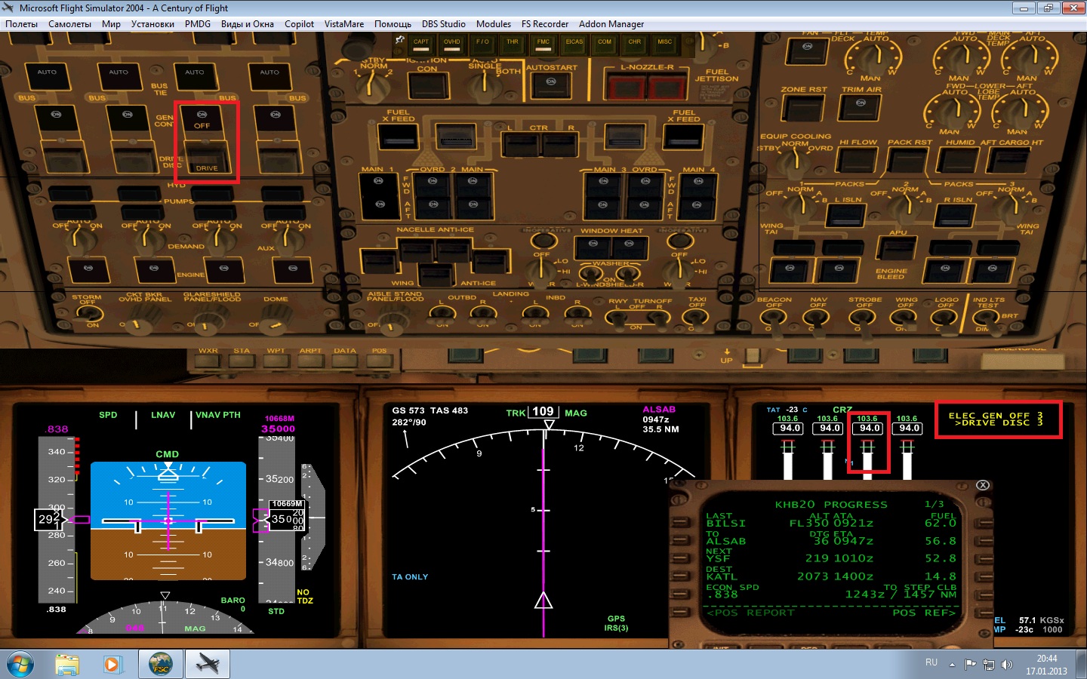Select the Flight Simulator airplane taskbar icon
This screenshot has height=679, width=1087.
[x=208, y=664]
